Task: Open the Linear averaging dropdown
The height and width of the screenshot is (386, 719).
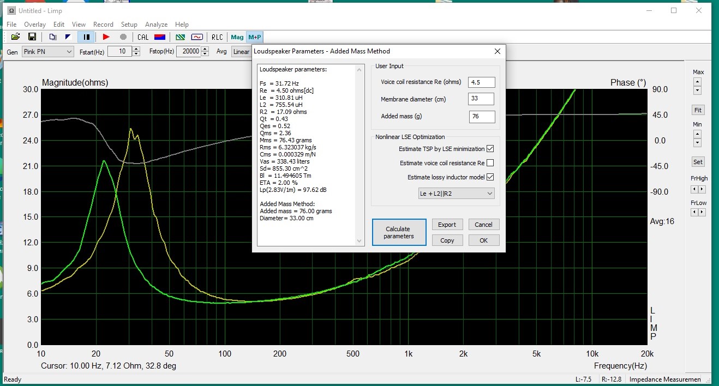Action: 241,52
